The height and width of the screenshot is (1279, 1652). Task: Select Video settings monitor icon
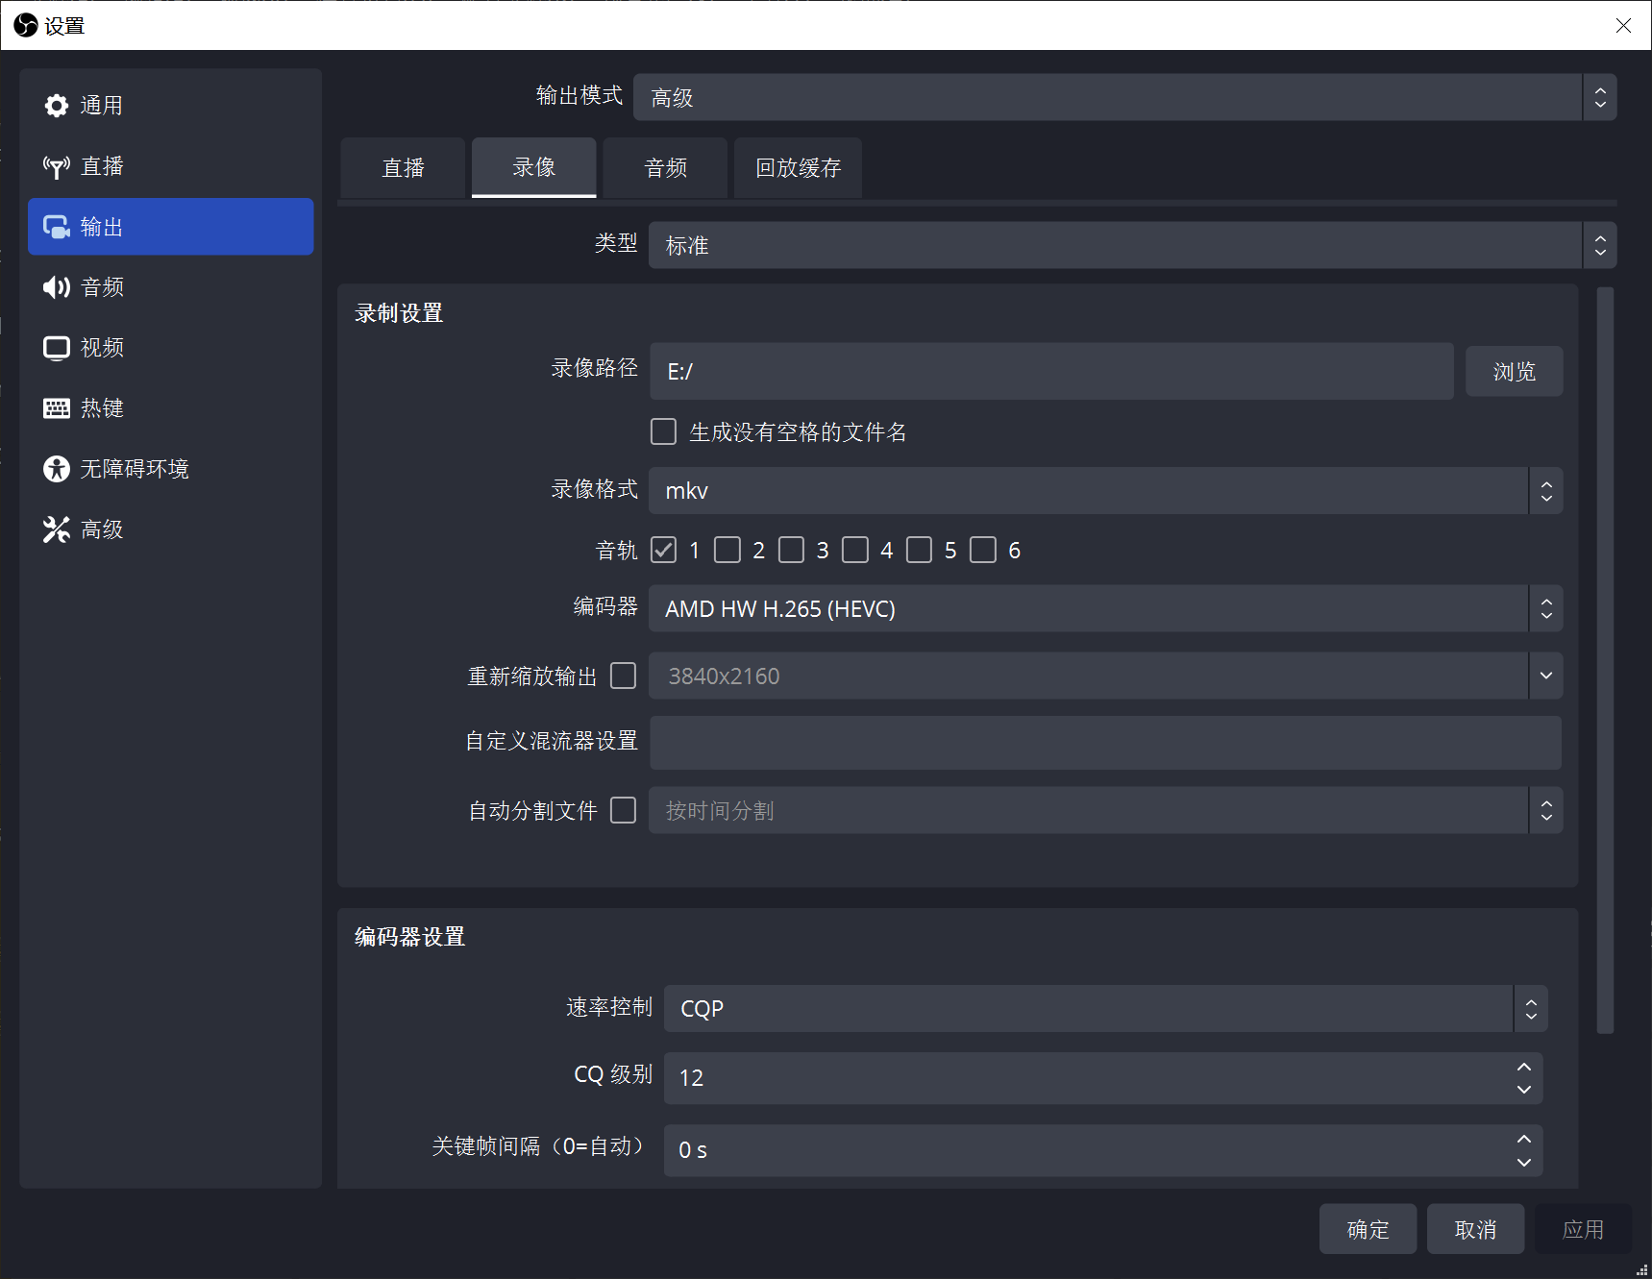point(57,348)
